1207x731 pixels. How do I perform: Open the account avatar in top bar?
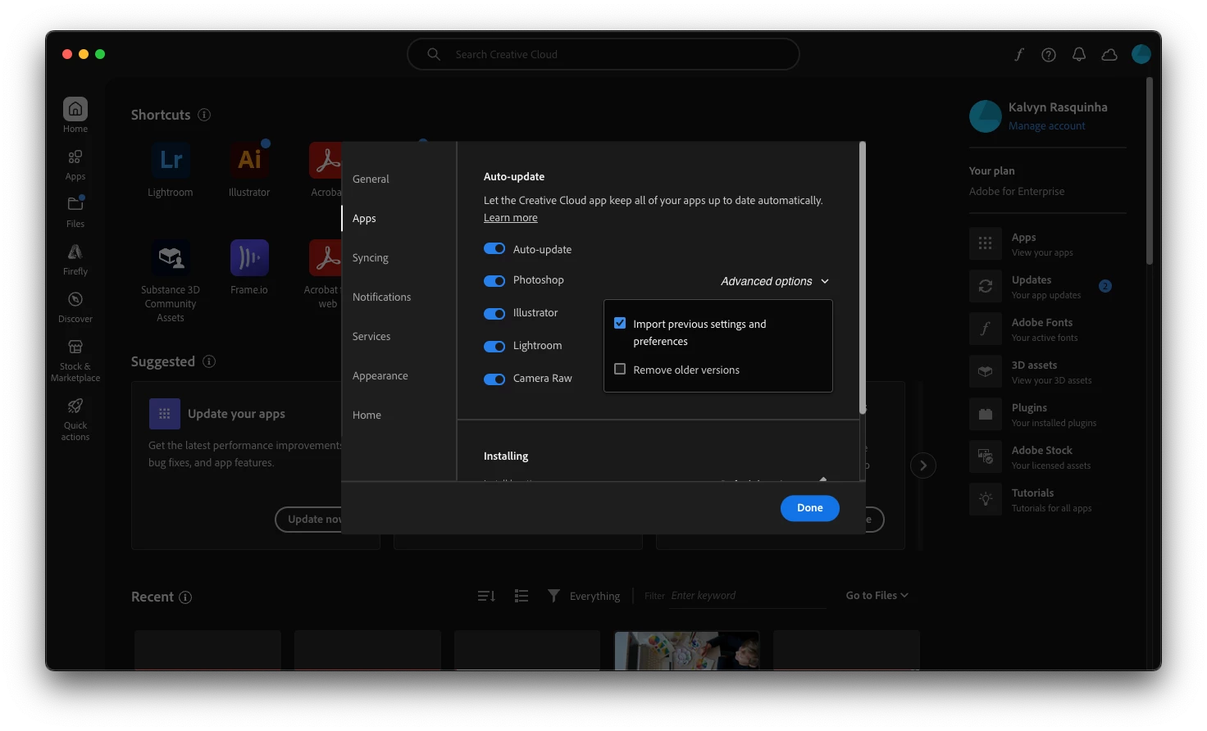click(1141, 54)
